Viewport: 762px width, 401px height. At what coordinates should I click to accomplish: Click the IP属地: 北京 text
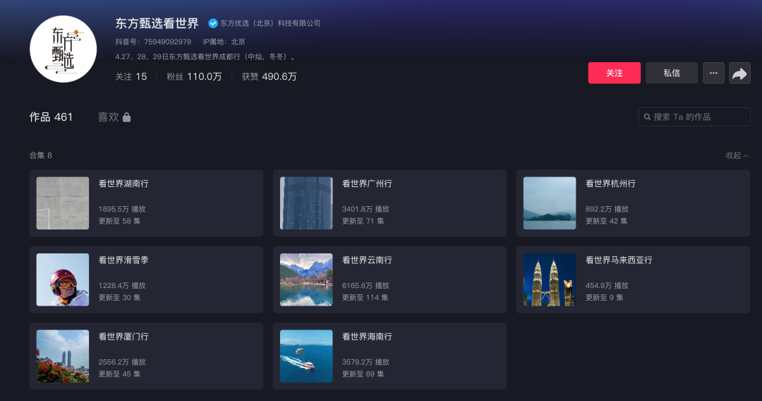(x=224, y=42)
